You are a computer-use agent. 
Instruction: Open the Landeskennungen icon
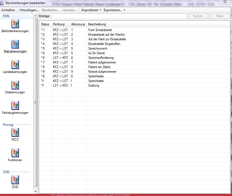coord(15,65)
